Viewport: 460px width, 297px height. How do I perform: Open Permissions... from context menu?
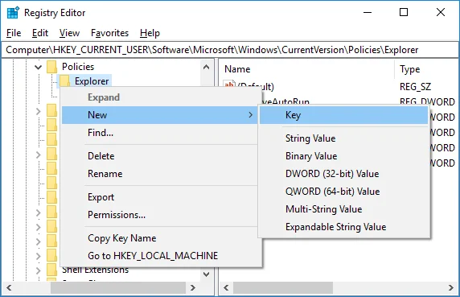click(x=160, y=215)
